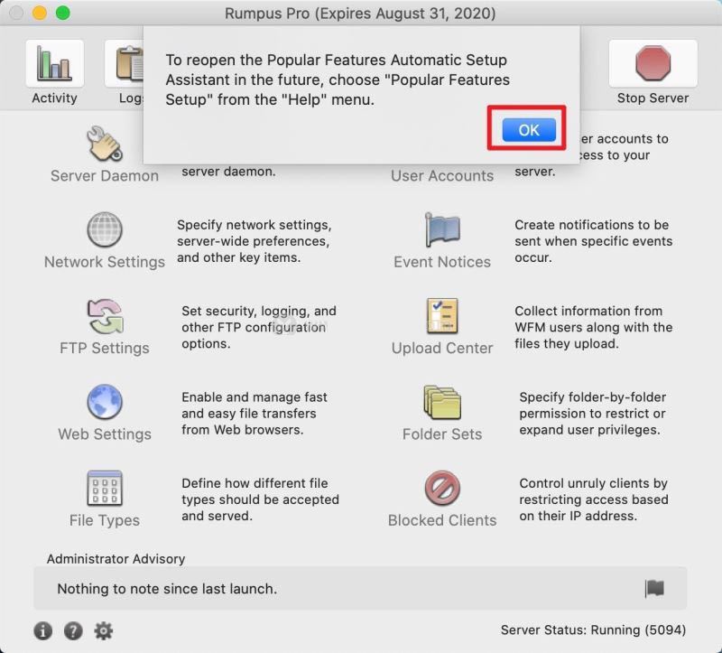Open Network Settings globe icon
Viewport: 722px width, 653px height.
pos(105,229)
